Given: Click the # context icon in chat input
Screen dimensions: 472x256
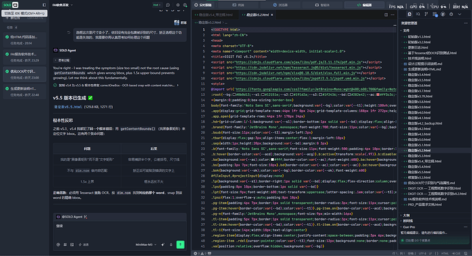Looking at the screenshot, I should tap(65, 244).
